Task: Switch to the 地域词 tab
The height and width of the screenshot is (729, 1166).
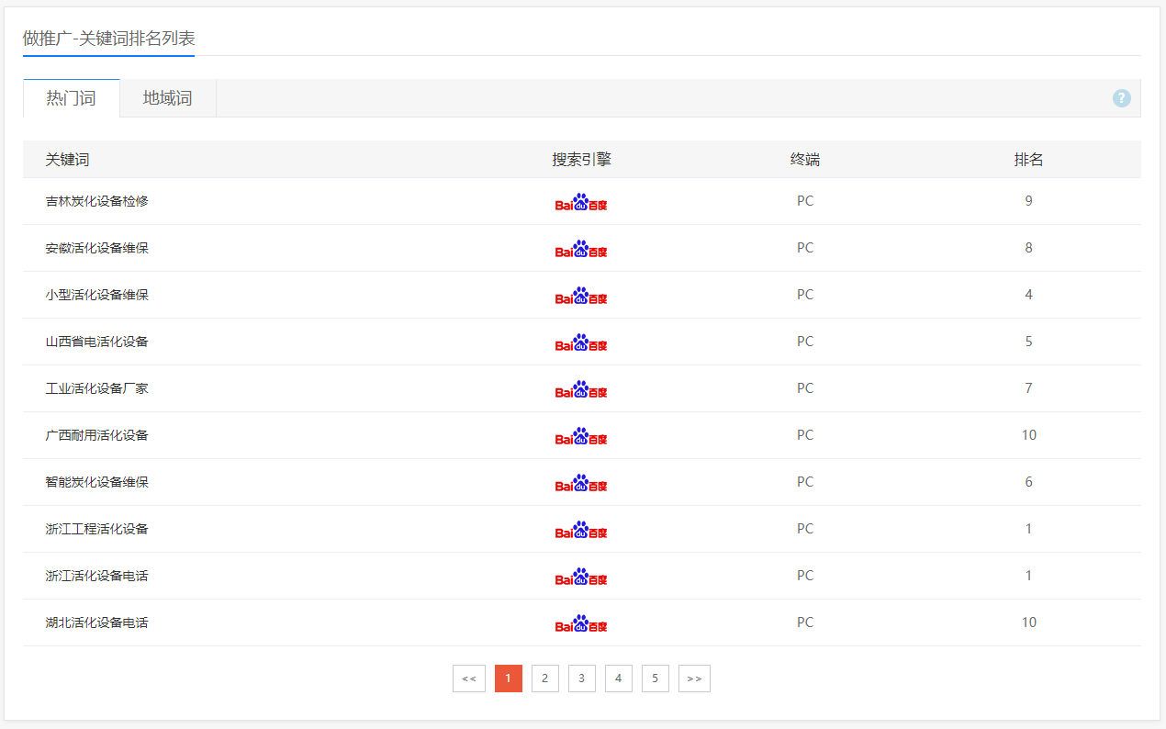Action: click(168, 98)
